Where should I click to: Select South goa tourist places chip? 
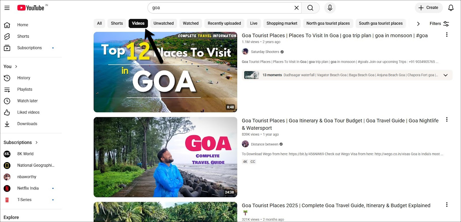click(381, 23)
